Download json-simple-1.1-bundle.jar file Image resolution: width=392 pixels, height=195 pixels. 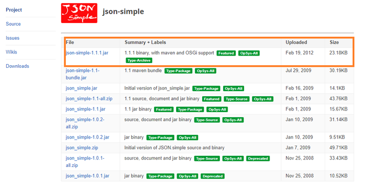tap(83, 74)
